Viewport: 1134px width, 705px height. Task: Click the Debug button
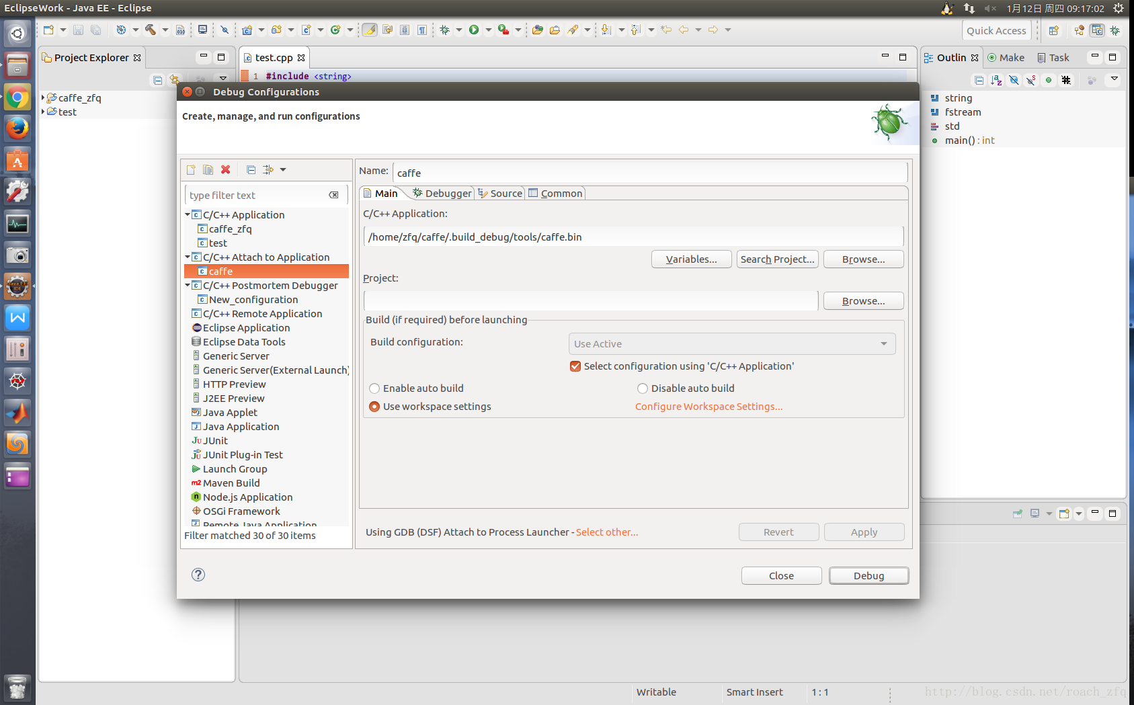[868, 576]
